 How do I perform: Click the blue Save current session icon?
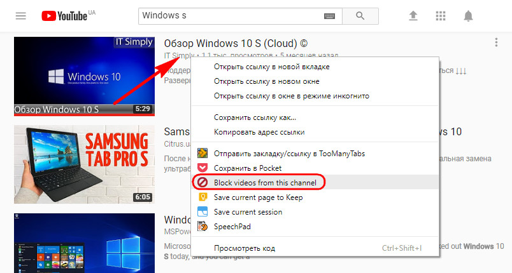203,212
